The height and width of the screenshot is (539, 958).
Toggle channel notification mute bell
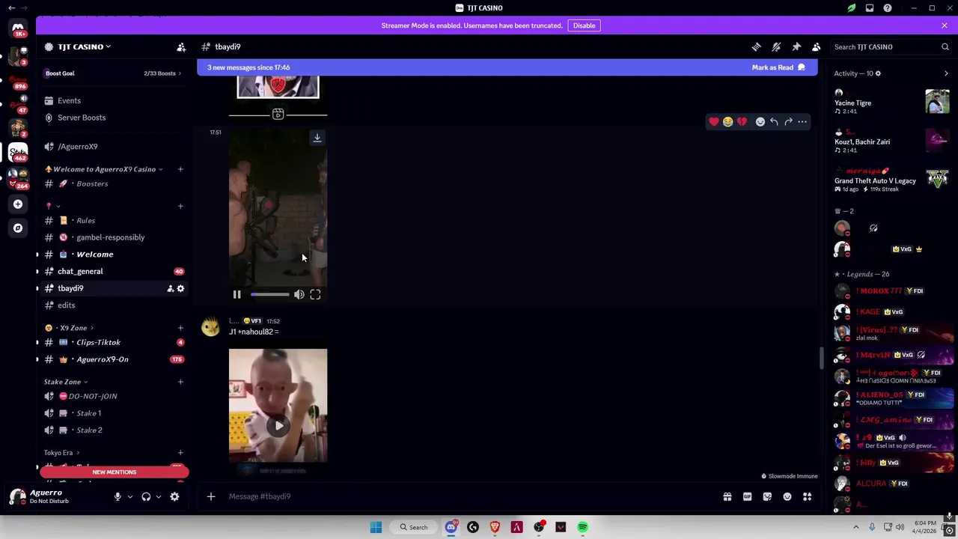click(776, 46)
